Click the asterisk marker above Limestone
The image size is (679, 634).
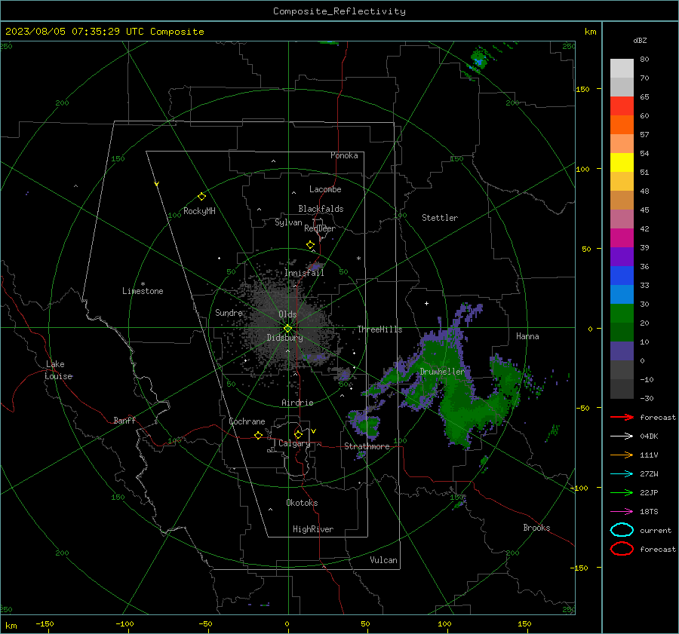click(143, 284)
